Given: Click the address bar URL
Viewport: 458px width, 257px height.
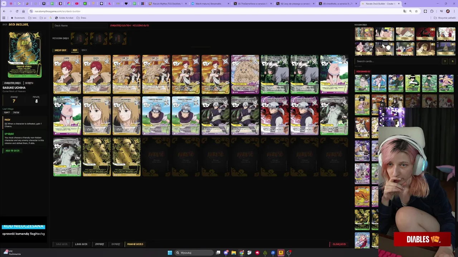Looking at the screenshot, I should [x=57, y=11].
